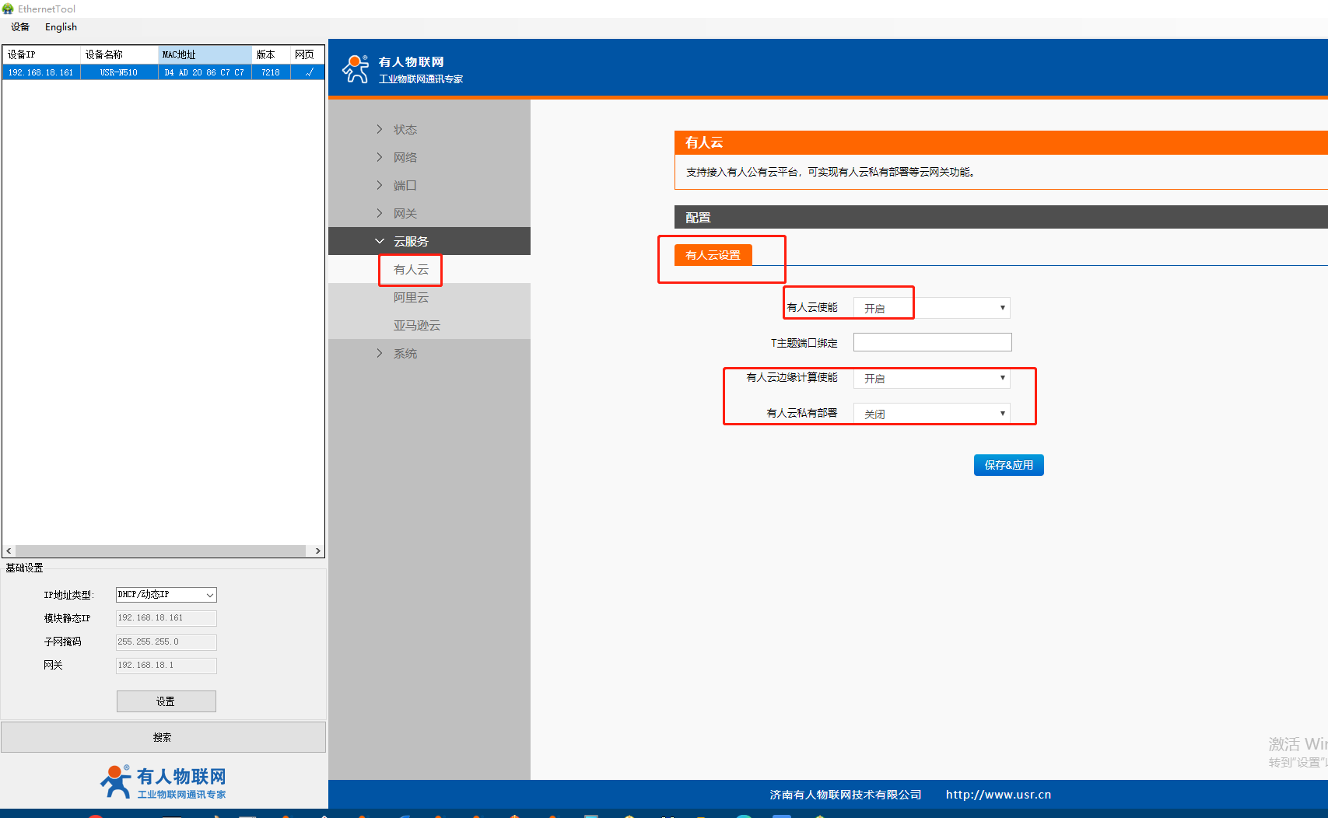The width and height of the screenshot is (1328, 818).
Task: Click the USR-N510 device name cell
Action: click(x=119, y=72)
